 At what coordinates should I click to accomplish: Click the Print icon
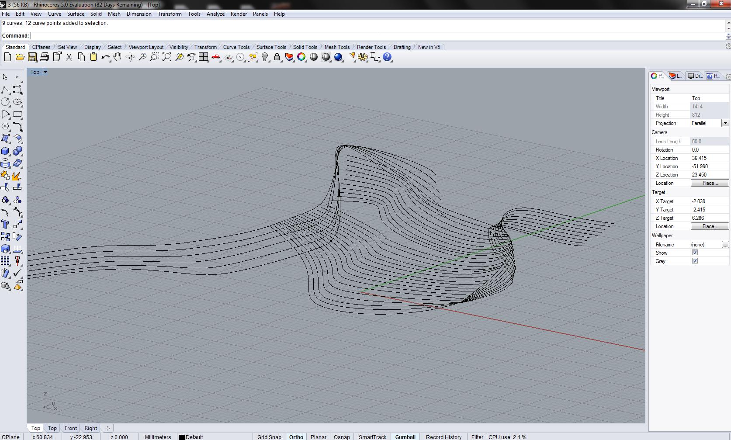click(x=44, y=57)
